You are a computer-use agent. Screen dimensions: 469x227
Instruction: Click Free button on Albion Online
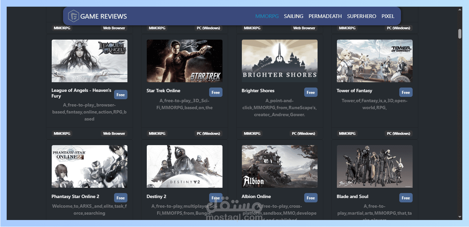[x=311, y=198]
